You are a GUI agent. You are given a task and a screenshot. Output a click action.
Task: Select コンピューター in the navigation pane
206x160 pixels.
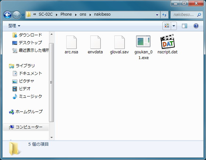coord(26,127)
